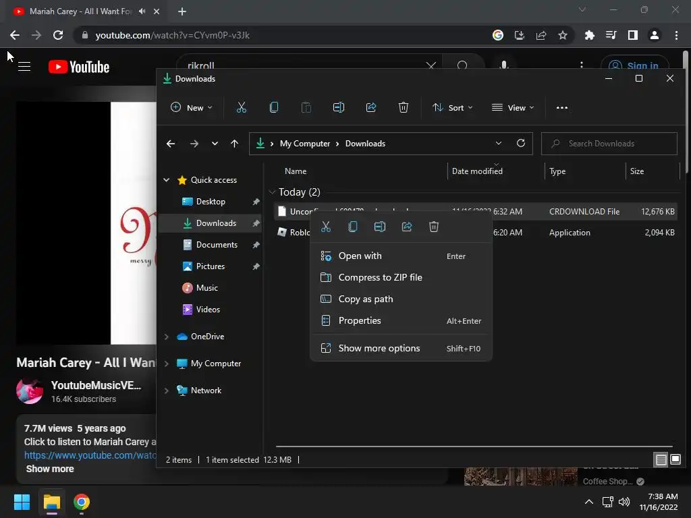Click Delete icon in the context menu
The height and width of the screenshot is (518, 691).
point(434,227)
